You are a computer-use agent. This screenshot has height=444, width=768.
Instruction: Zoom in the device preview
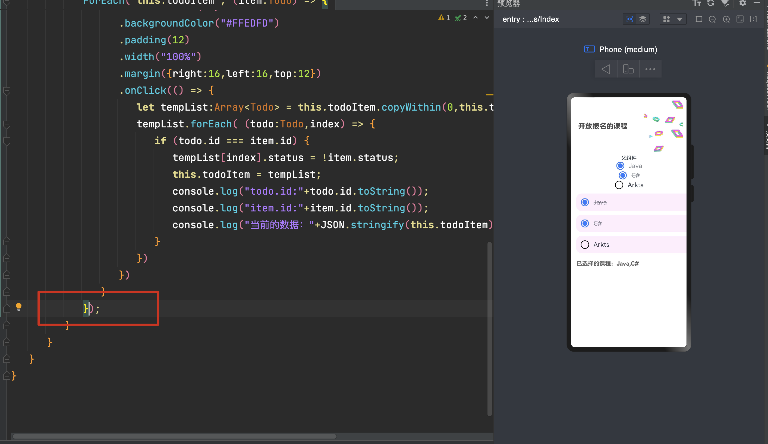click(726, 20)
